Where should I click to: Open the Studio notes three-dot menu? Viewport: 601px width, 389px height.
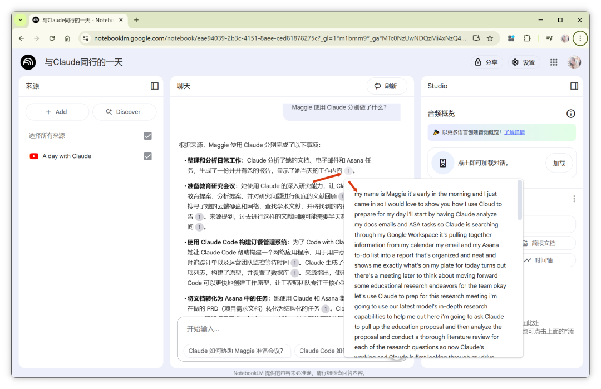pos(574,199)
